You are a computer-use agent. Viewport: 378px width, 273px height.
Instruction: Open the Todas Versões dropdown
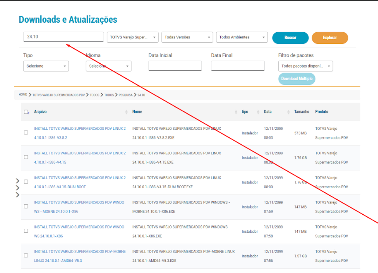point(187,37)
